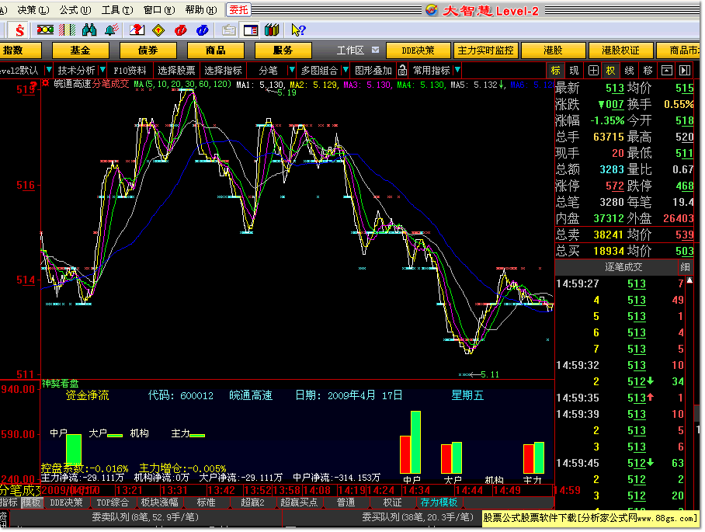Viewport: 705px width, 532px height.
Task: Click the yellow 指数 button
Action: [x=20, y=50]
